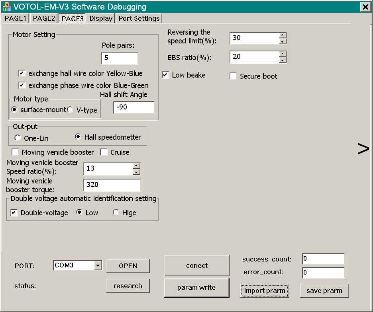The height and width of the screenshot is (312, 373).
Task: Click the param write button
Action: click(196, 287)
